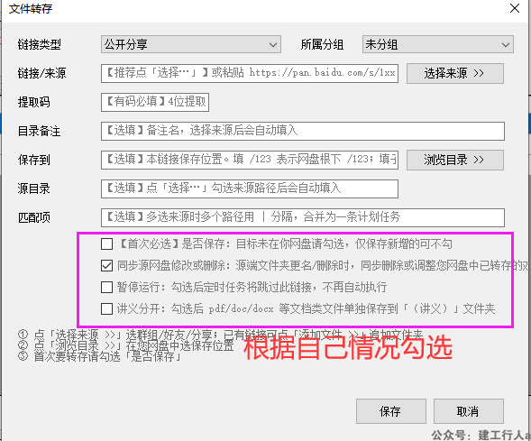
Task: Tick the 暂停运行 checkbox
Action: point(106,287)
